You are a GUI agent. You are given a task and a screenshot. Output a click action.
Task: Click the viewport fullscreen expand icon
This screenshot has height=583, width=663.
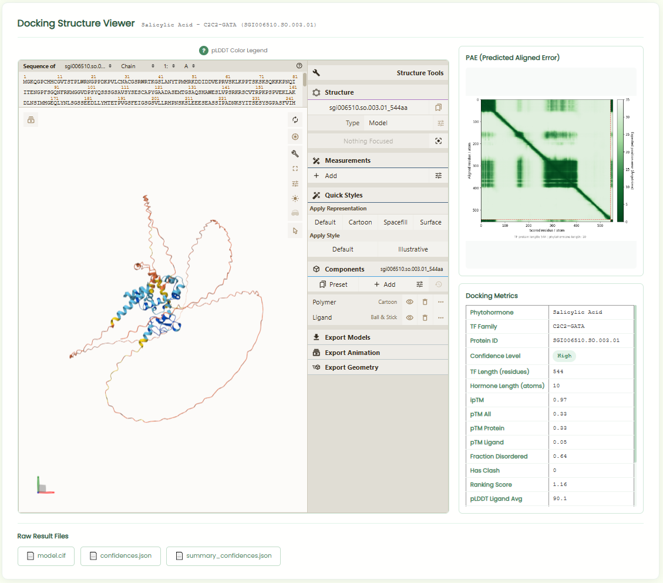pyautogui.click(x=295, y=169)
